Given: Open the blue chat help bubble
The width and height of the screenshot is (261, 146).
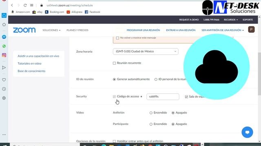Looking at the screenshot, I should [x=247, y=132].
